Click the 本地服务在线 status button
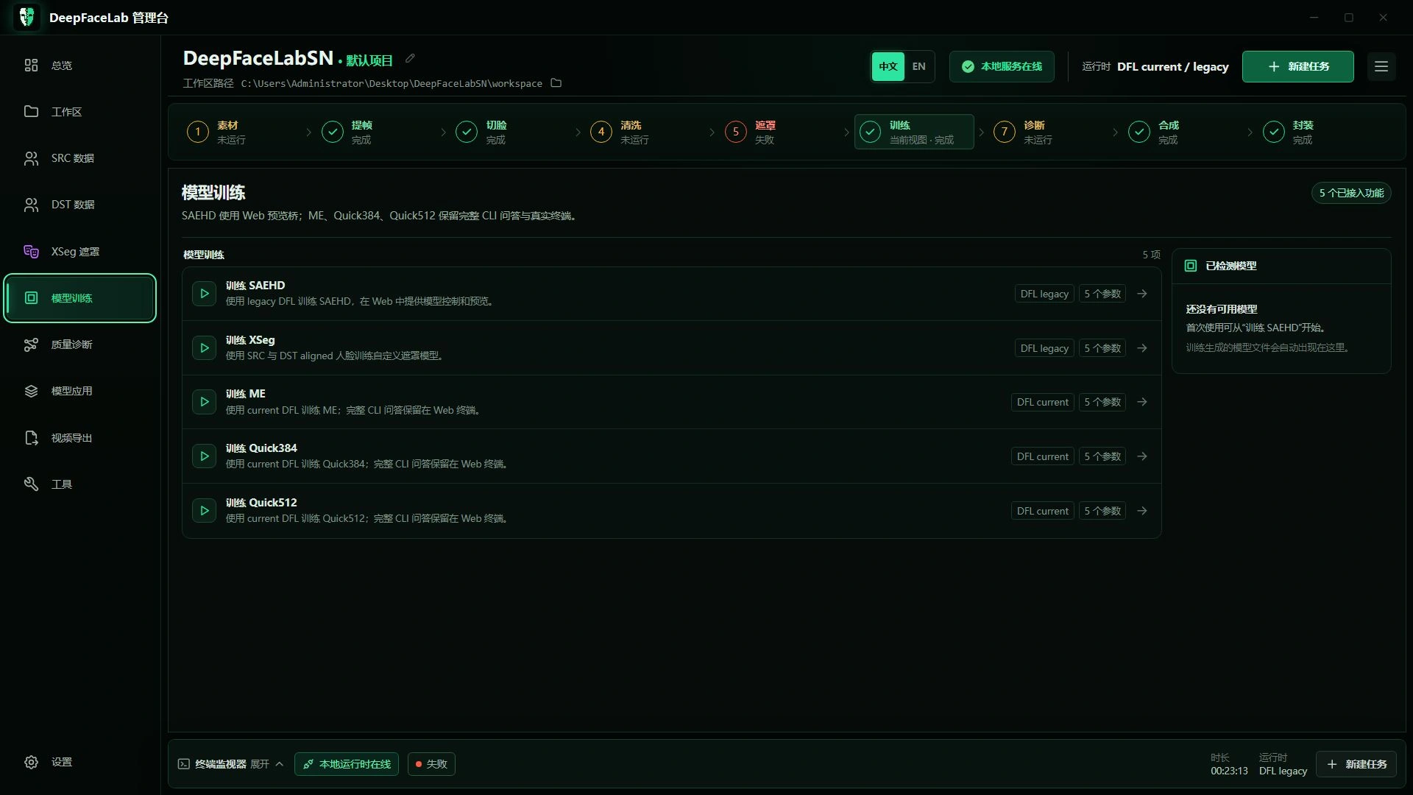The height and width of the screenshot is (795, 1413). coord(1002,66)
